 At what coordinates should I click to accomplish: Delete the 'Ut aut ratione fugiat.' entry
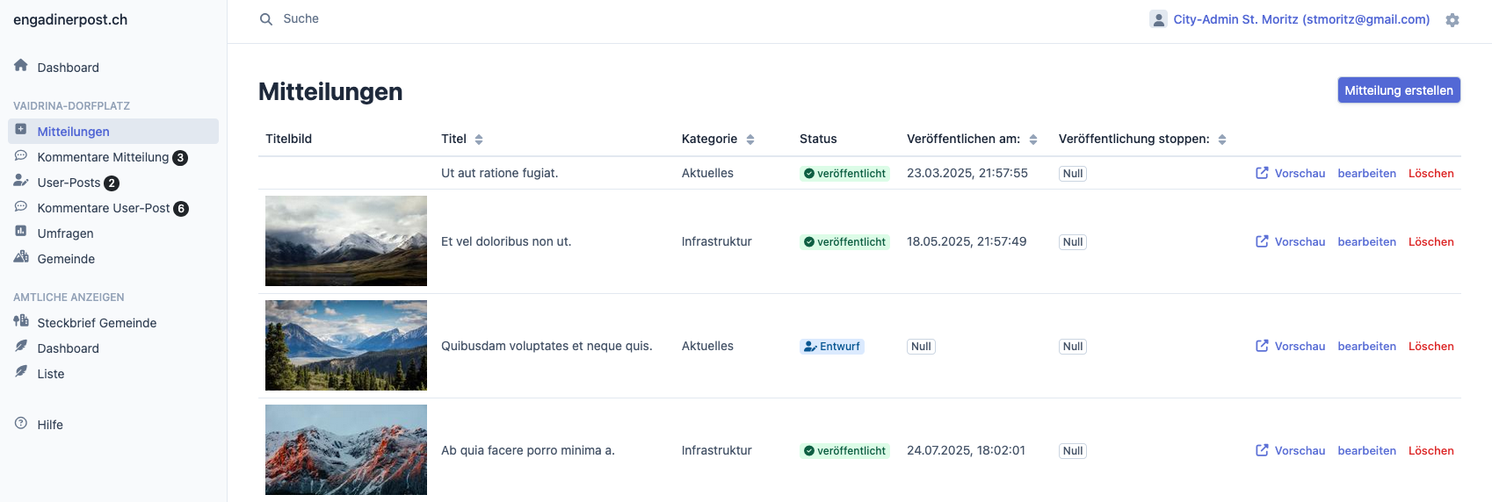[x=1430, y=174]
